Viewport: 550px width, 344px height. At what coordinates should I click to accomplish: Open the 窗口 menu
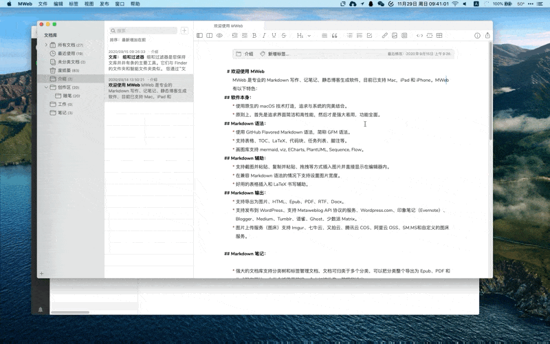[120, 4]
